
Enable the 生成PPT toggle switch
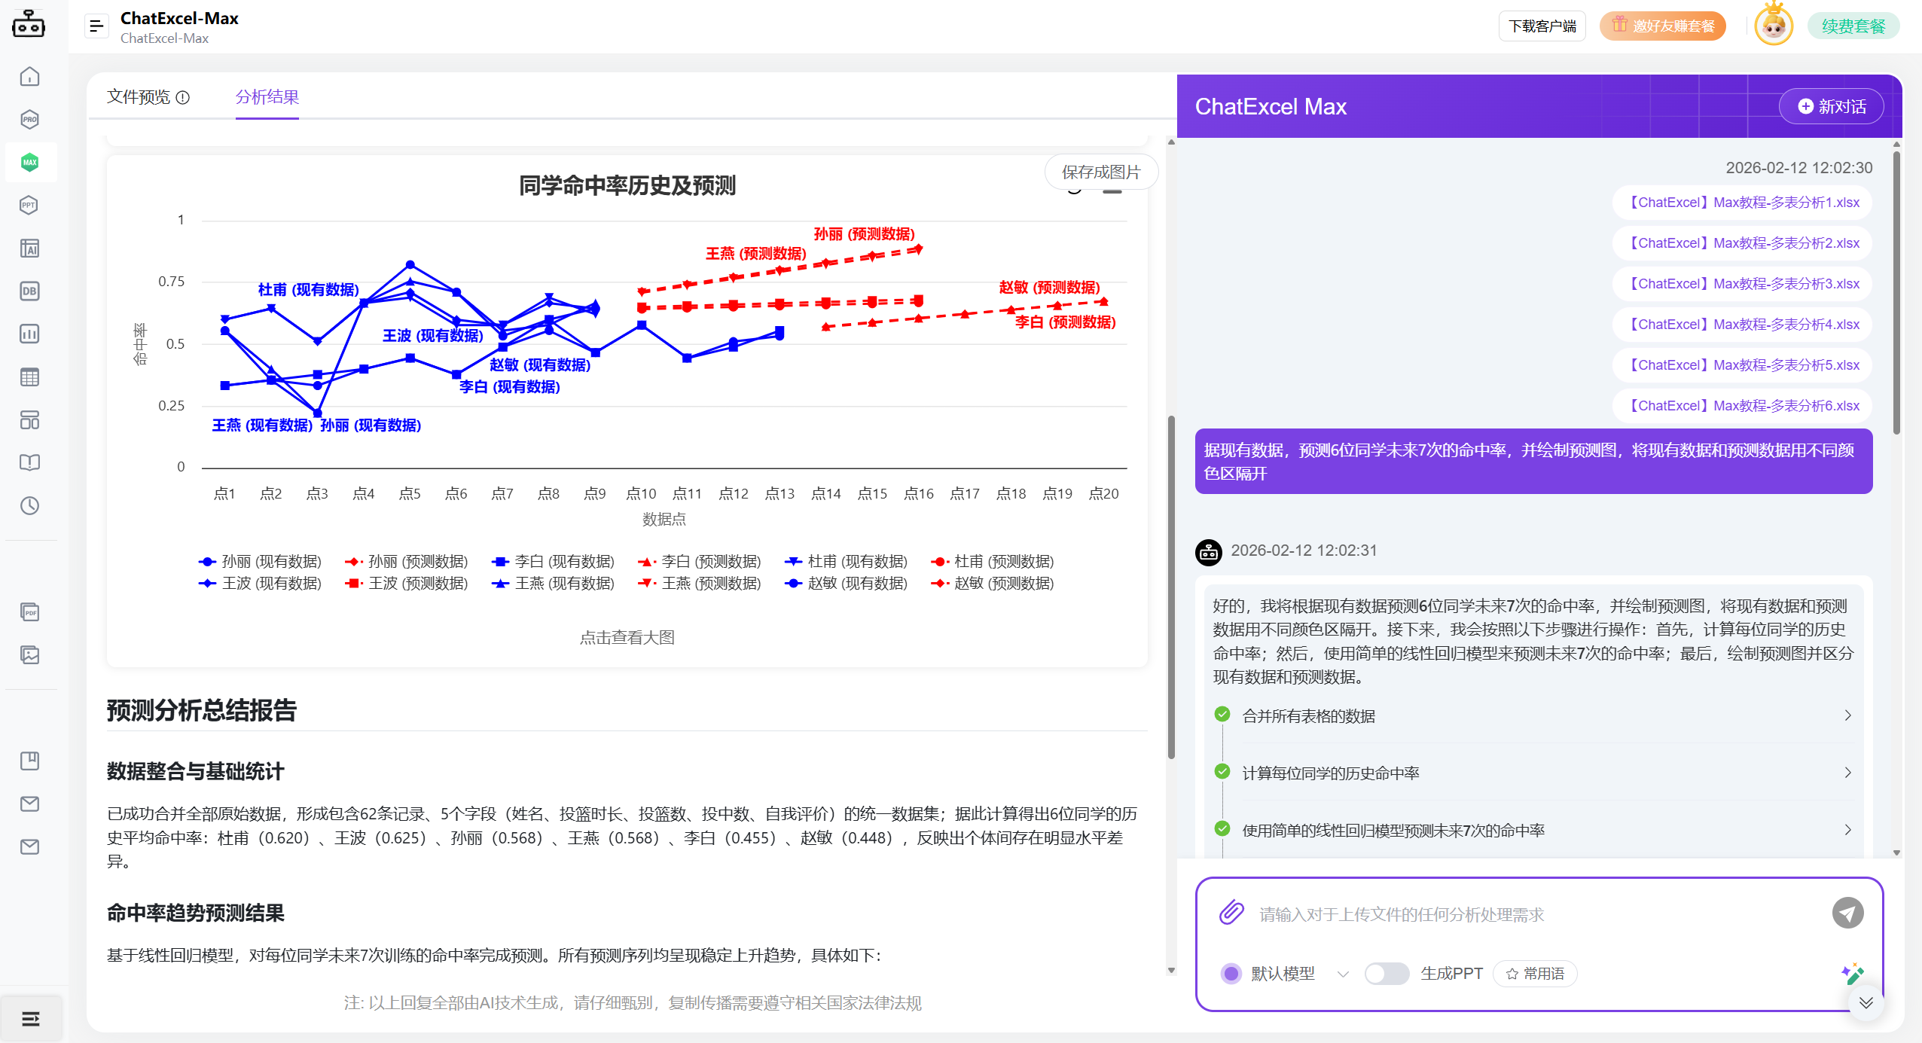pyautogui.click(x=1387, y=973)
